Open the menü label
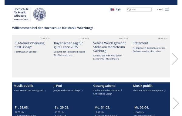The width and height of the screenshot is (182, 116). click(x=160, y=9)
